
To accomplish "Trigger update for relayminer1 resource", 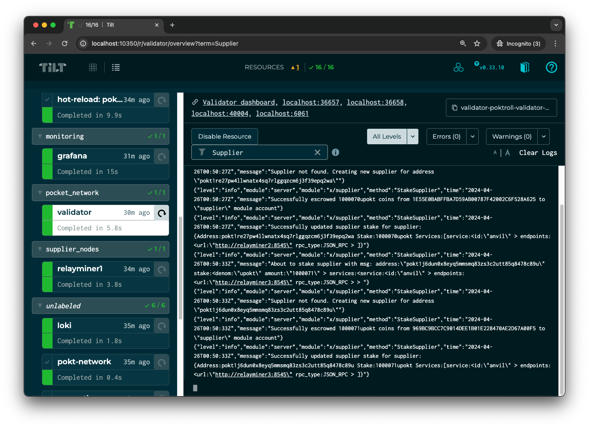I will coord(162,269).
